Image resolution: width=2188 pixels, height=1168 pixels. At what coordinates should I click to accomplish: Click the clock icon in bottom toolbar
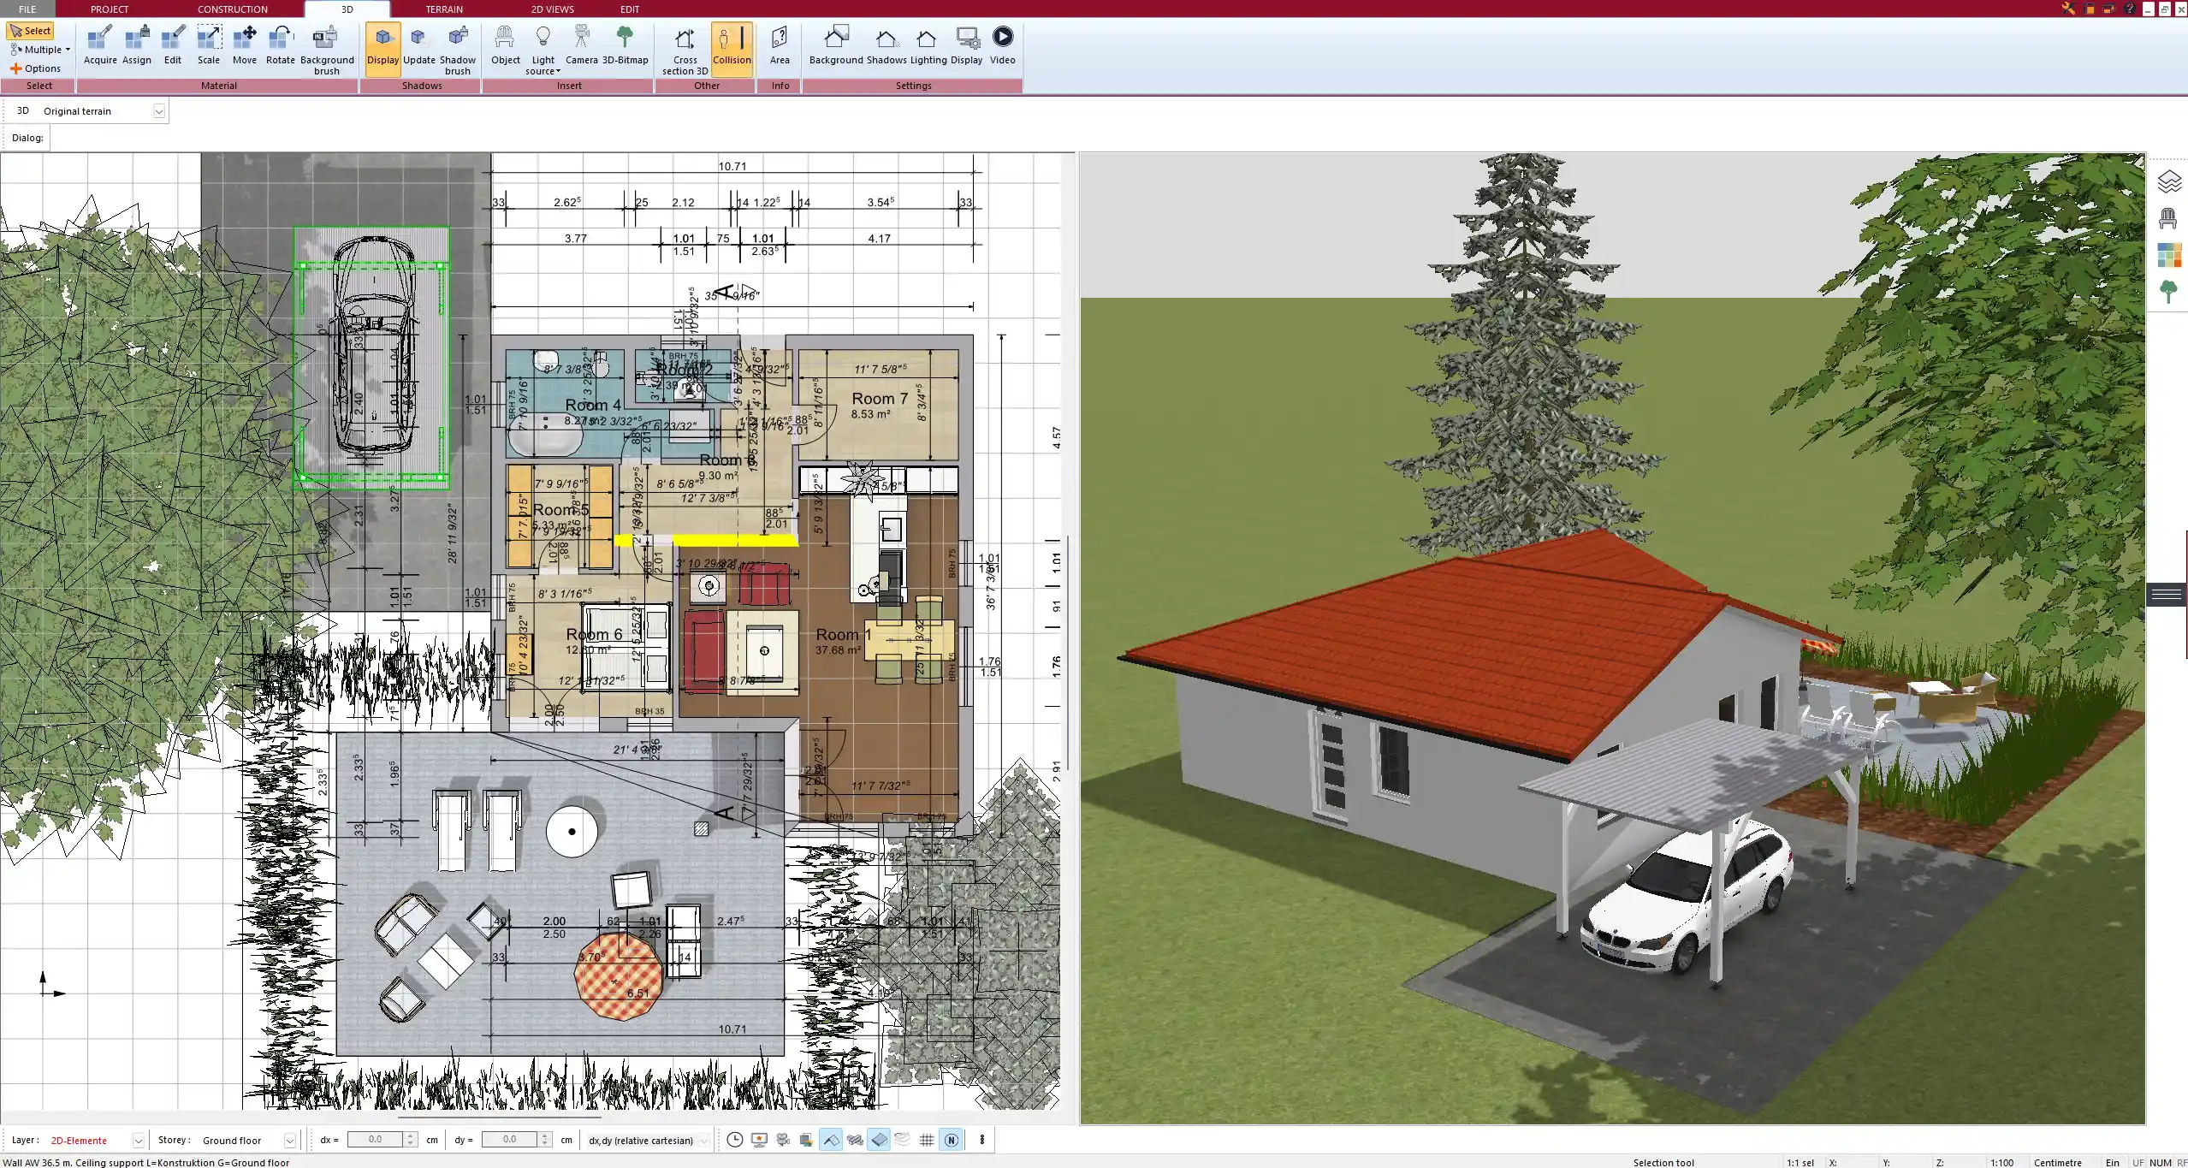[734, 1140]
